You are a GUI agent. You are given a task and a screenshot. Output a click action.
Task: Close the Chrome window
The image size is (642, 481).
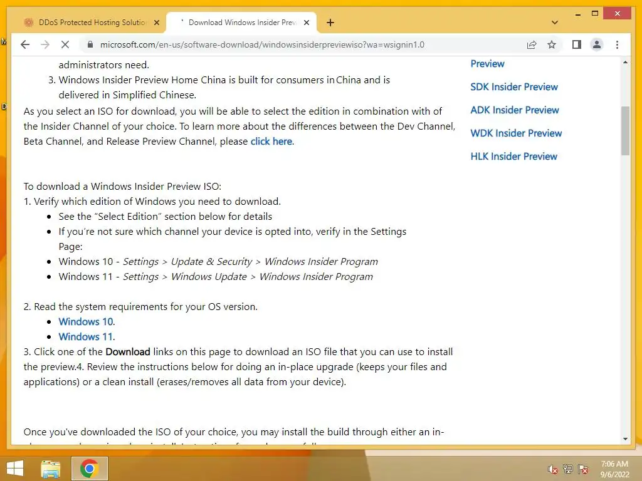tap(618, 14)
